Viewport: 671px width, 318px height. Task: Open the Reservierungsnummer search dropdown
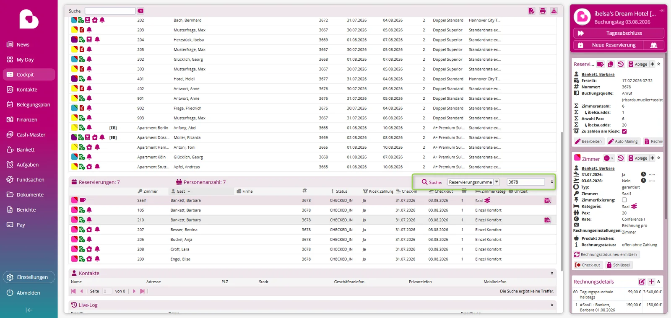[x=497, y=182]
